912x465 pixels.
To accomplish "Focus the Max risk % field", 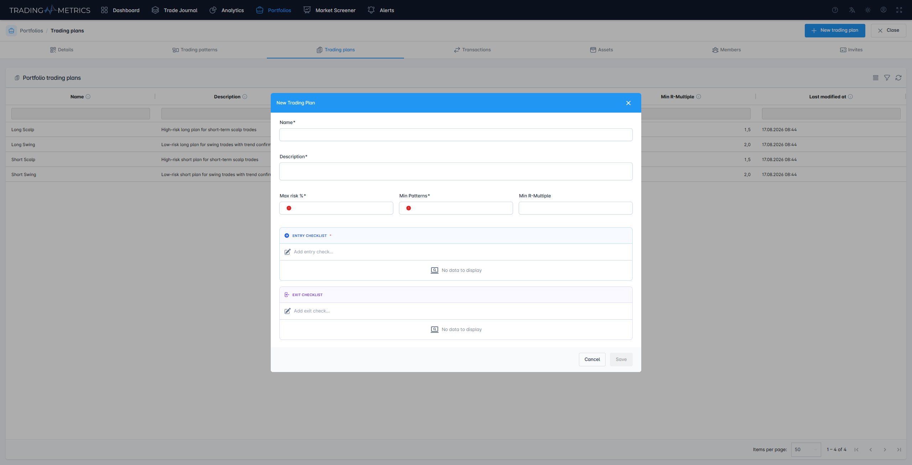I will (x=336, y=208).
